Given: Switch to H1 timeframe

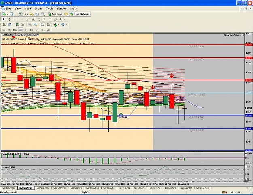Looking at the screenshot, I should [x=26, y=30].
